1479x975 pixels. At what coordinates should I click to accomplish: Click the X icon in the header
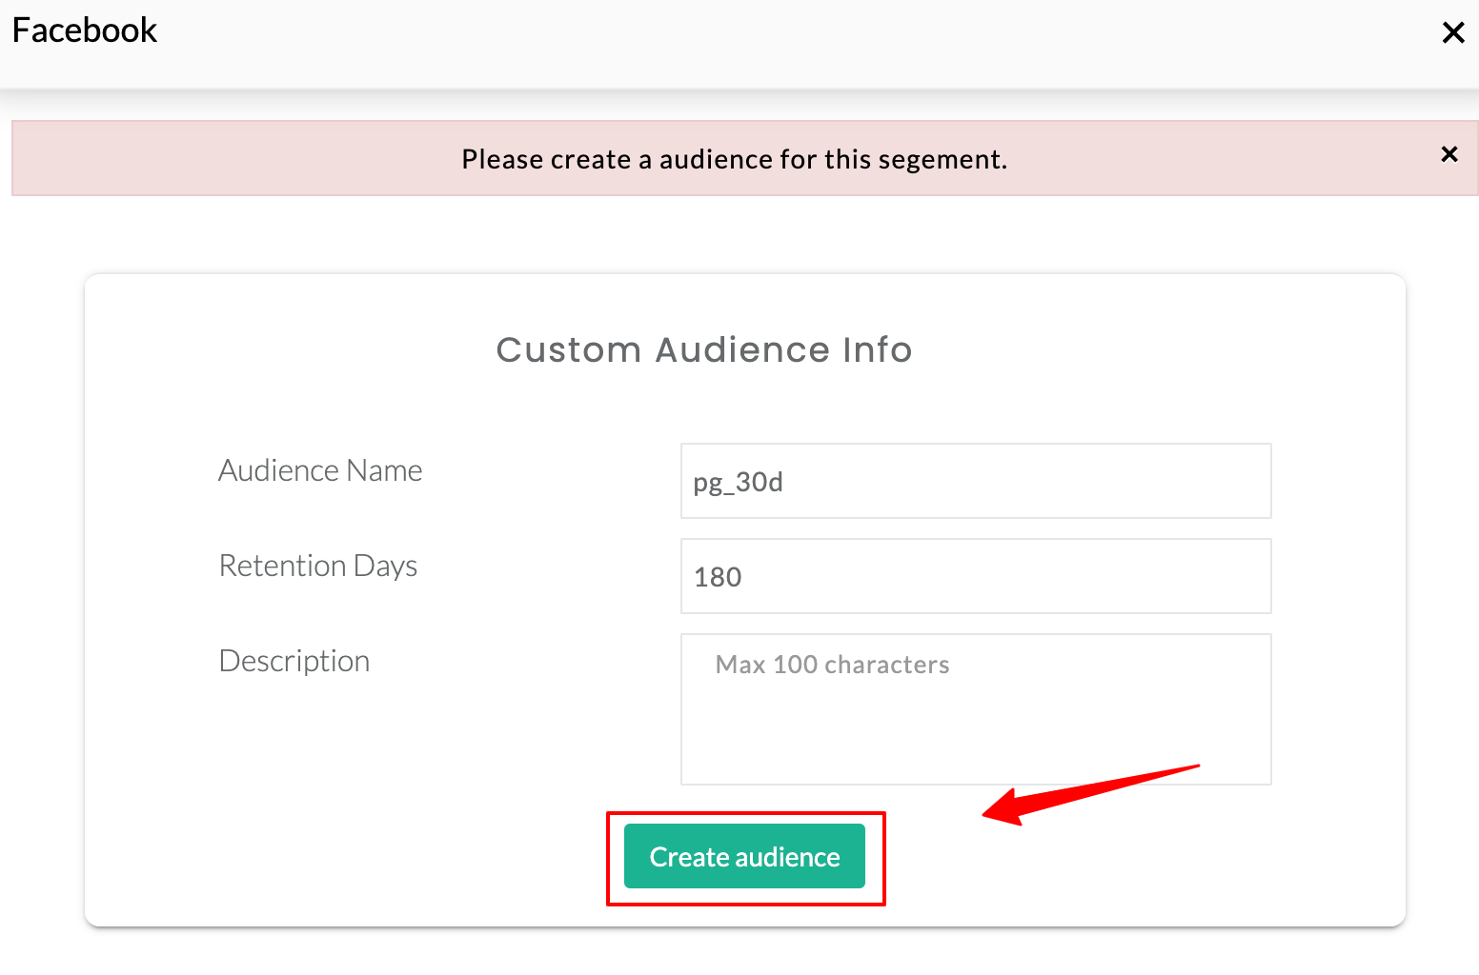(1452, 31)
